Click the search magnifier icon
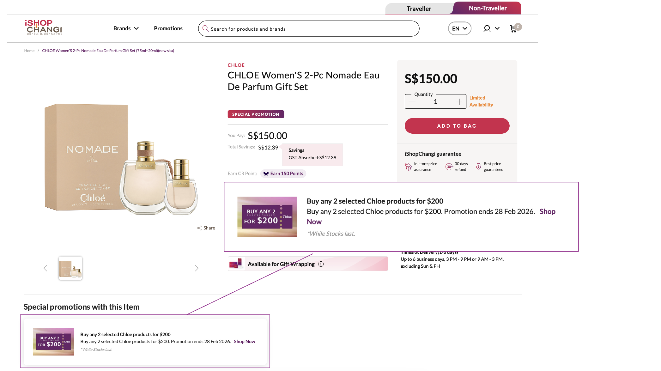Screen dimensions: 661x371 pyautogui.click(x=205, y=28)
